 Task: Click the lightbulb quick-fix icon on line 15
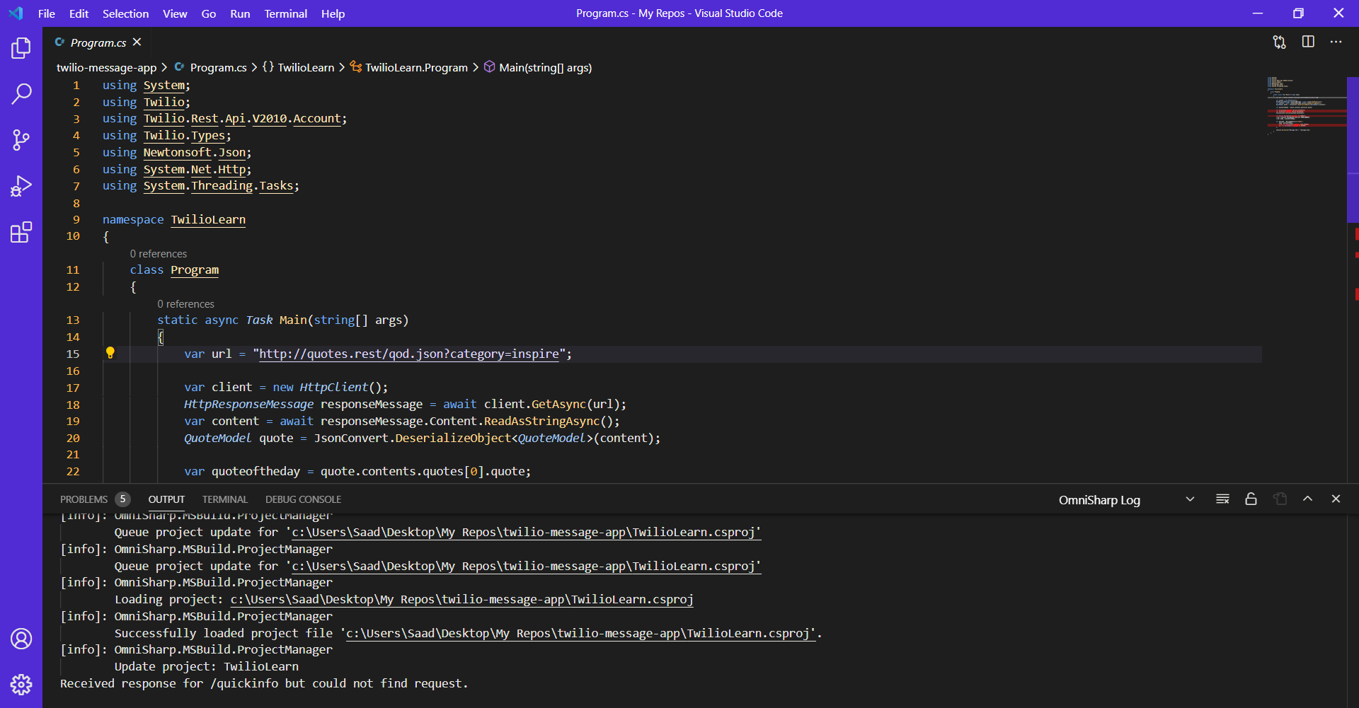click(x=110, y=353)
